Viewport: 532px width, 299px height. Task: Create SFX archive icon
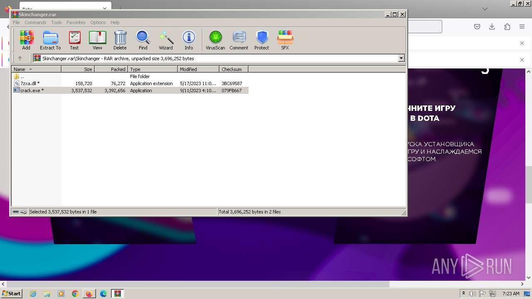[x=285, y=40]
